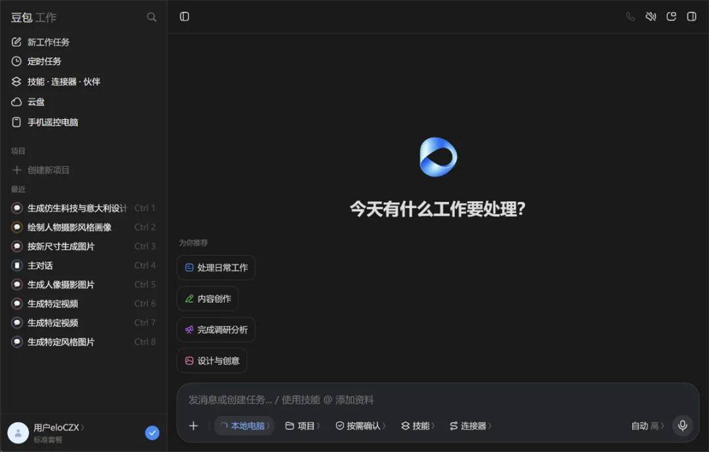Open the 主对话 conversation
709x452 pixels.
[83, 265]
